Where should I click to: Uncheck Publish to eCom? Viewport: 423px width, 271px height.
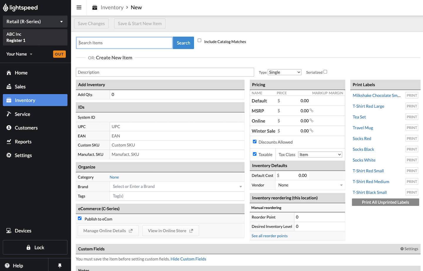point(80,218)
